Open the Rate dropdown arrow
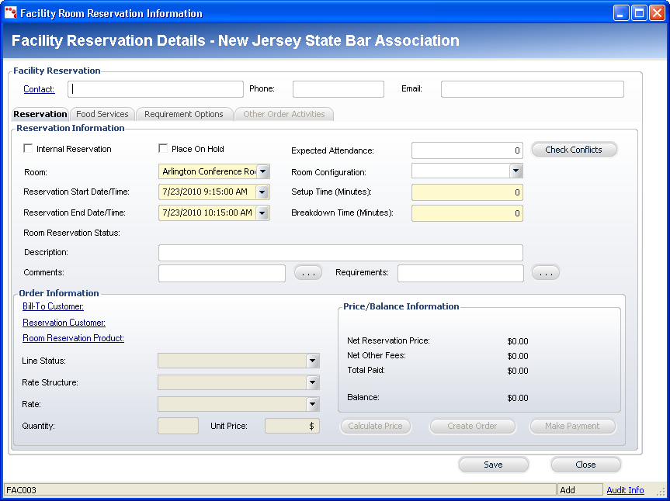Image resolution: width=670 pixels, height=501 pixels. (313, 404)
